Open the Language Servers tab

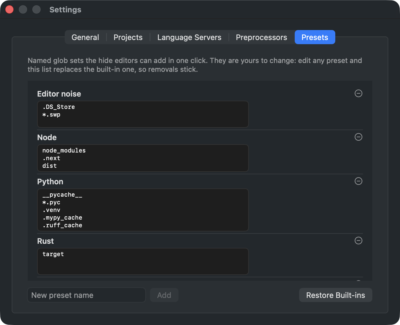click(x=189, y=37)
